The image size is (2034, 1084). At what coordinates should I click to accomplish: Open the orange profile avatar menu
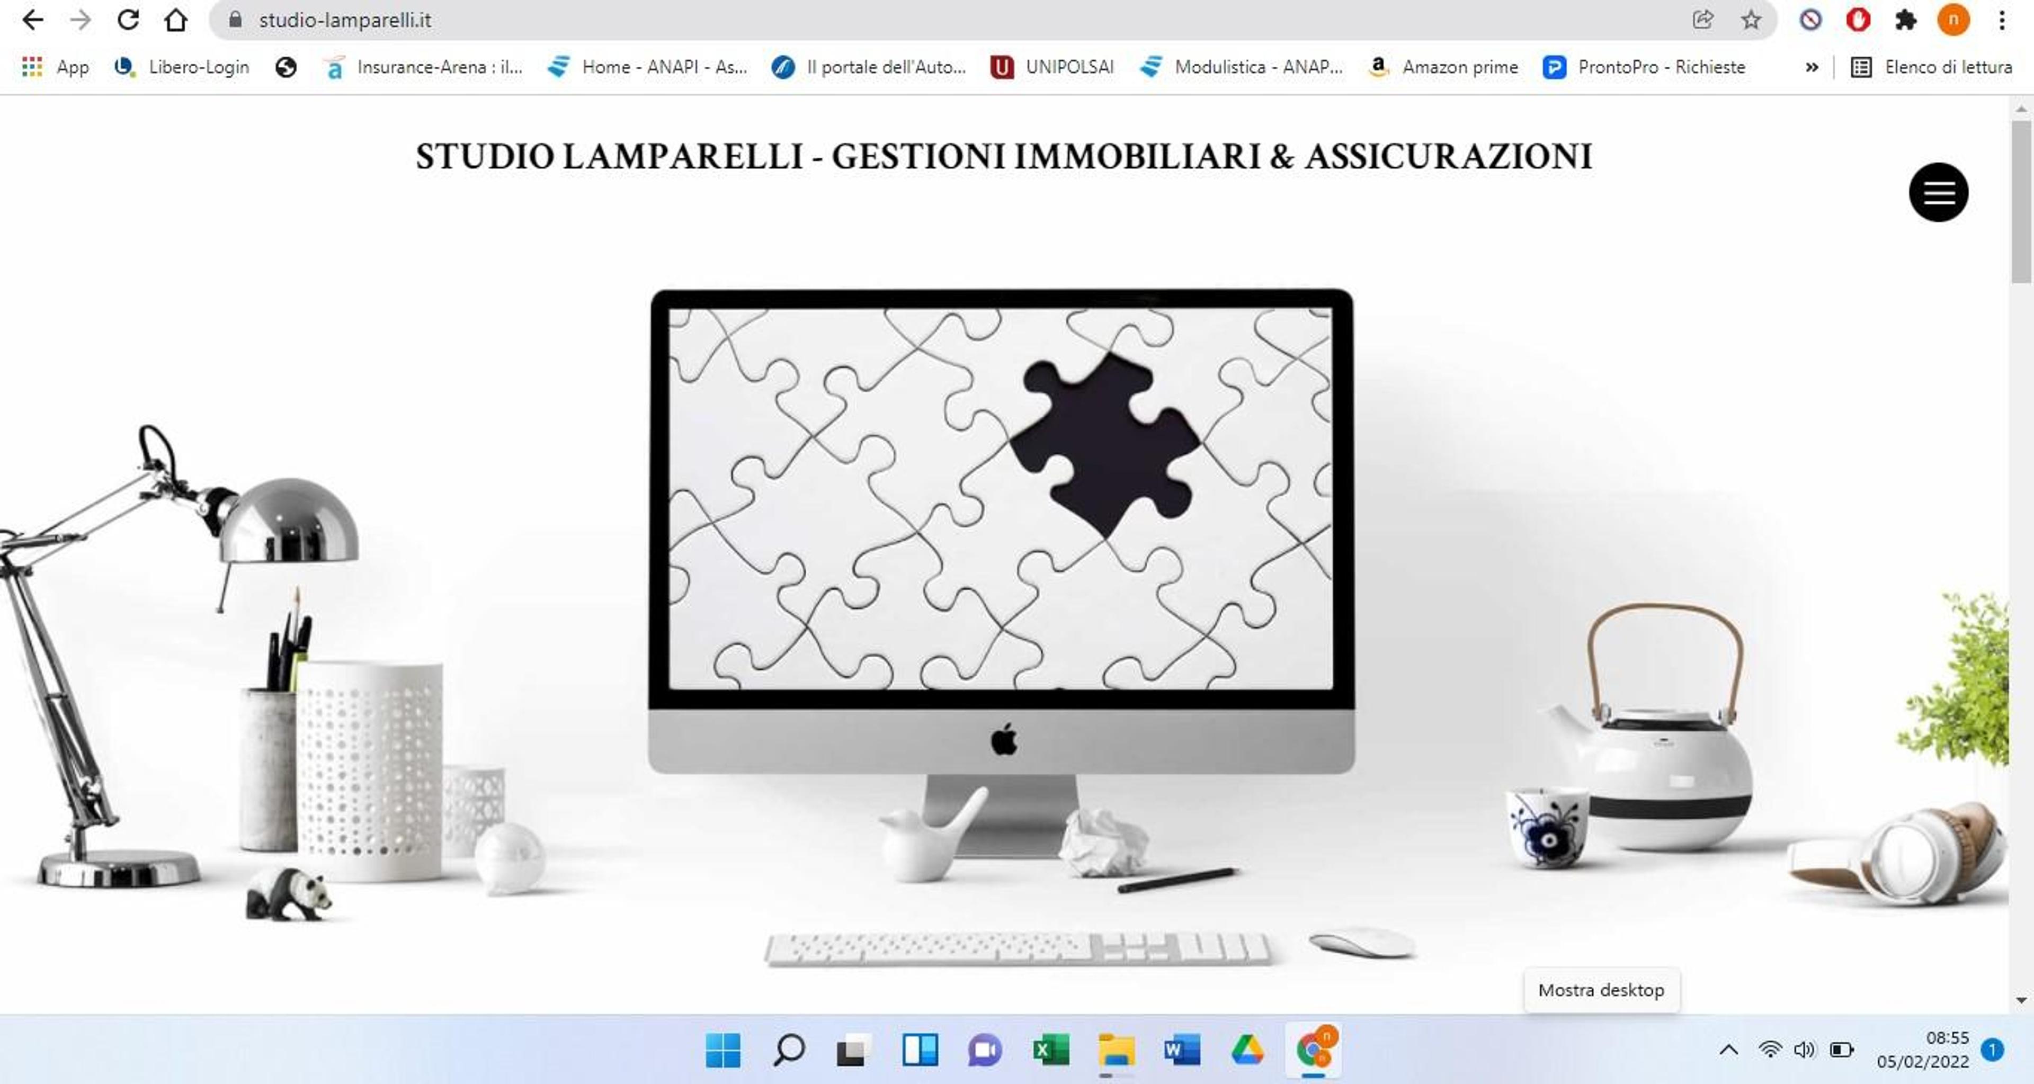coord(1953,20)
